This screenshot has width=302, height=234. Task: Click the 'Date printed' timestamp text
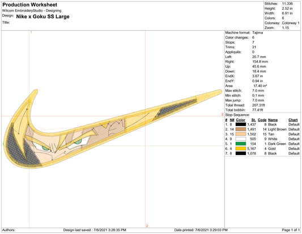(201, 230)
